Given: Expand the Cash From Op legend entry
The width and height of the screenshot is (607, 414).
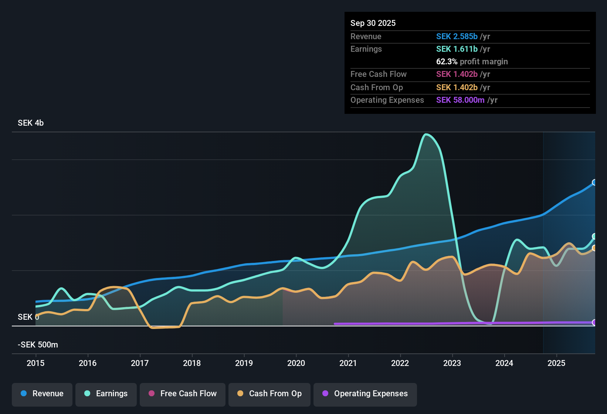Looking at the screenshot, I should pyautogui.click(x=269, y=394).
